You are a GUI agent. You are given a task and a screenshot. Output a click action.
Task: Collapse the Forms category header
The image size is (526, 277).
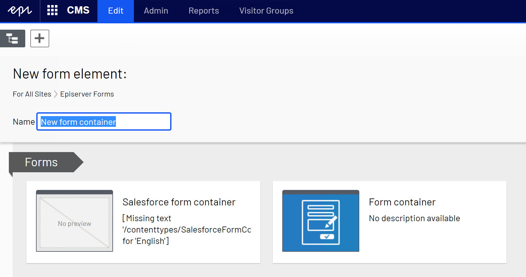[x=41, y=162]
